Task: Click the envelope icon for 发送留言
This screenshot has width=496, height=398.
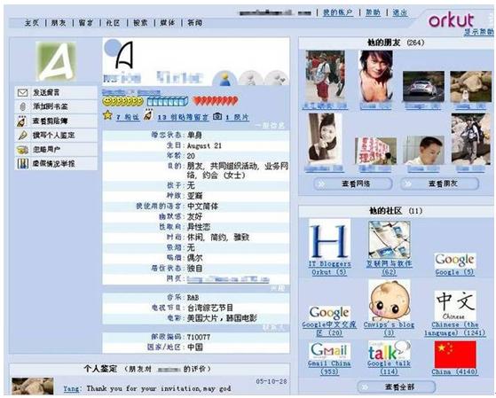Action: click(22, 92)
